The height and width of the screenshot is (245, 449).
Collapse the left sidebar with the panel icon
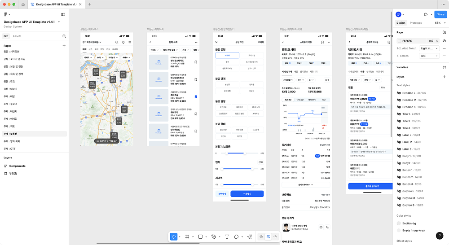click(63, 14)
